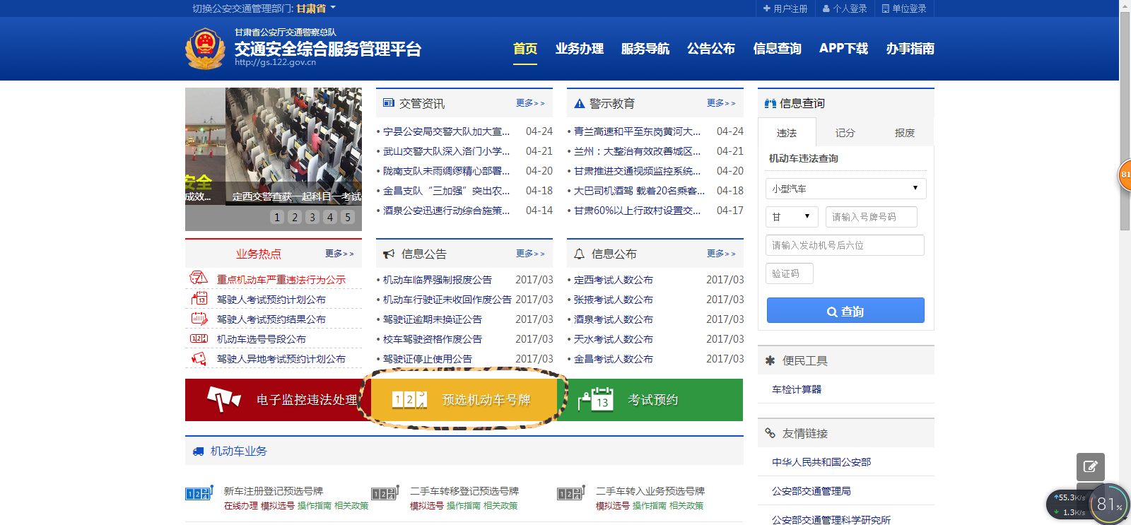
Task: Click the 二手车转移登记预选号牌 plate icon
Action: 385,492
